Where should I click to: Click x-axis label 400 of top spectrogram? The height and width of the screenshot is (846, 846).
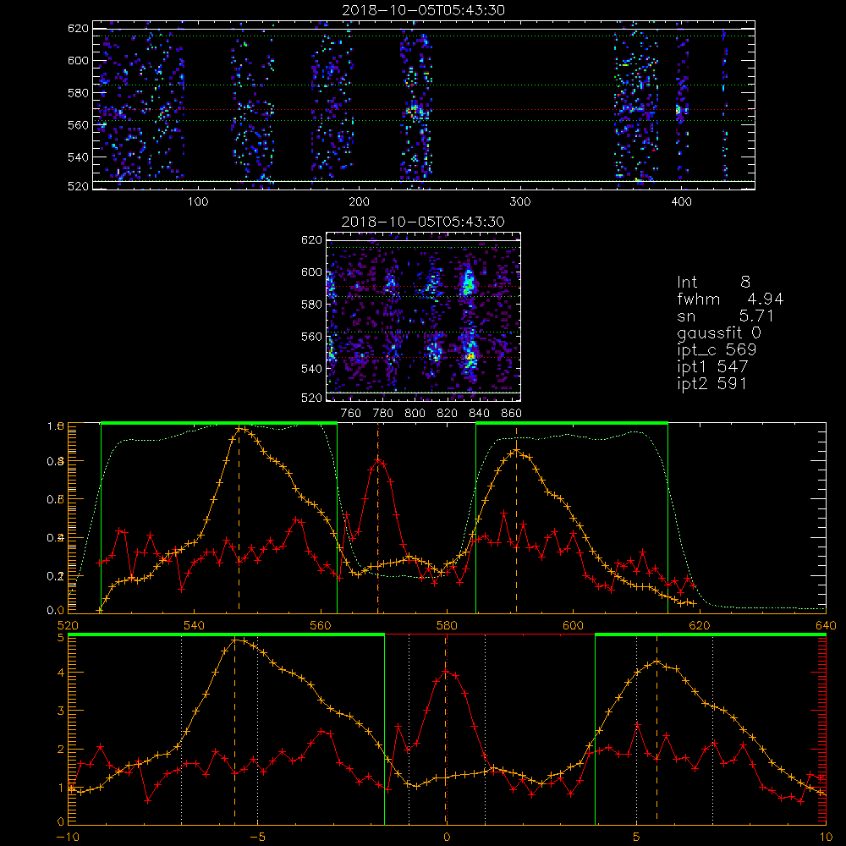click(x=681, y=202)
